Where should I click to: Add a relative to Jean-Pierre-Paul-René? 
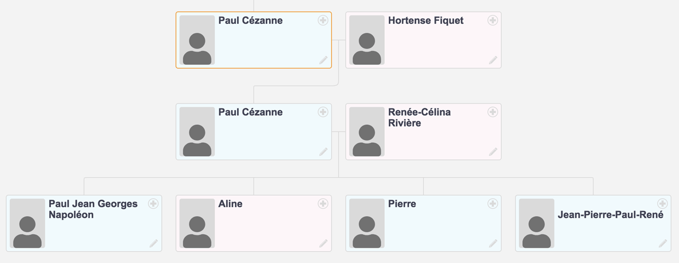[663, 203]
